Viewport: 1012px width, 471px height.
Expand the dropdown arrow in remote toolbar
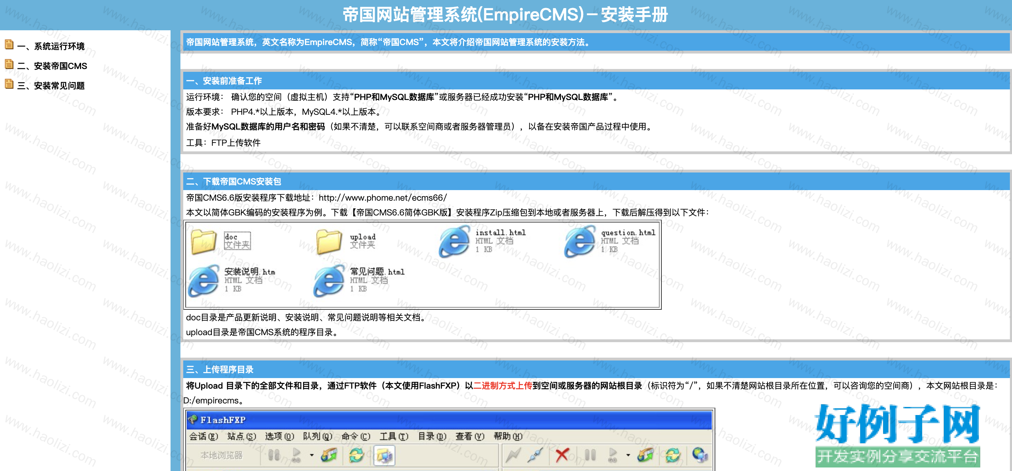point(628,455)
